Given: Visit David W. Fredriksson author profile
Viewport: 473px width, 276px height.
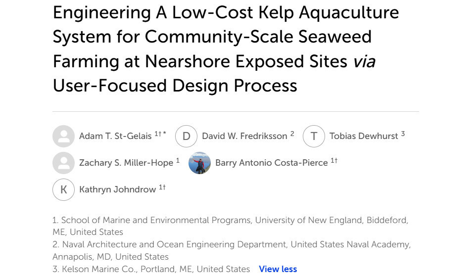Looking at the screenshot, I should tap(244, 136).
